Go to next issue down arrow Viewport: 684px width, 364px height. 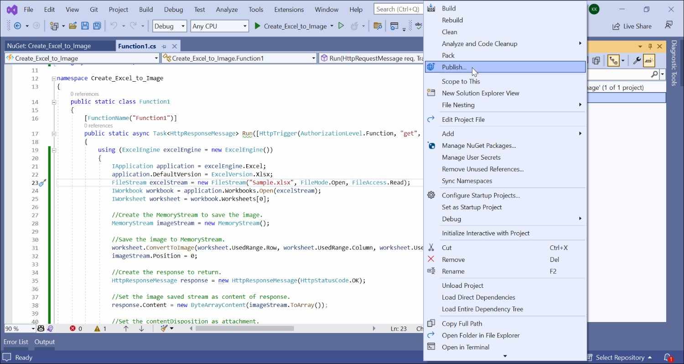tap(141, 328)
